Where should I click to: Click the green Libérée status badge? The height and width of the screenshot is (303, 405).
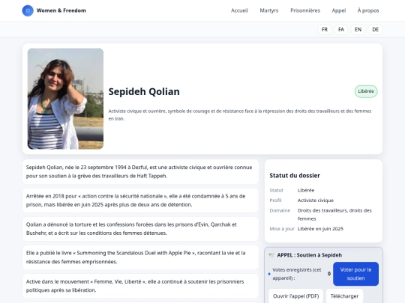(x=366, y=91)
